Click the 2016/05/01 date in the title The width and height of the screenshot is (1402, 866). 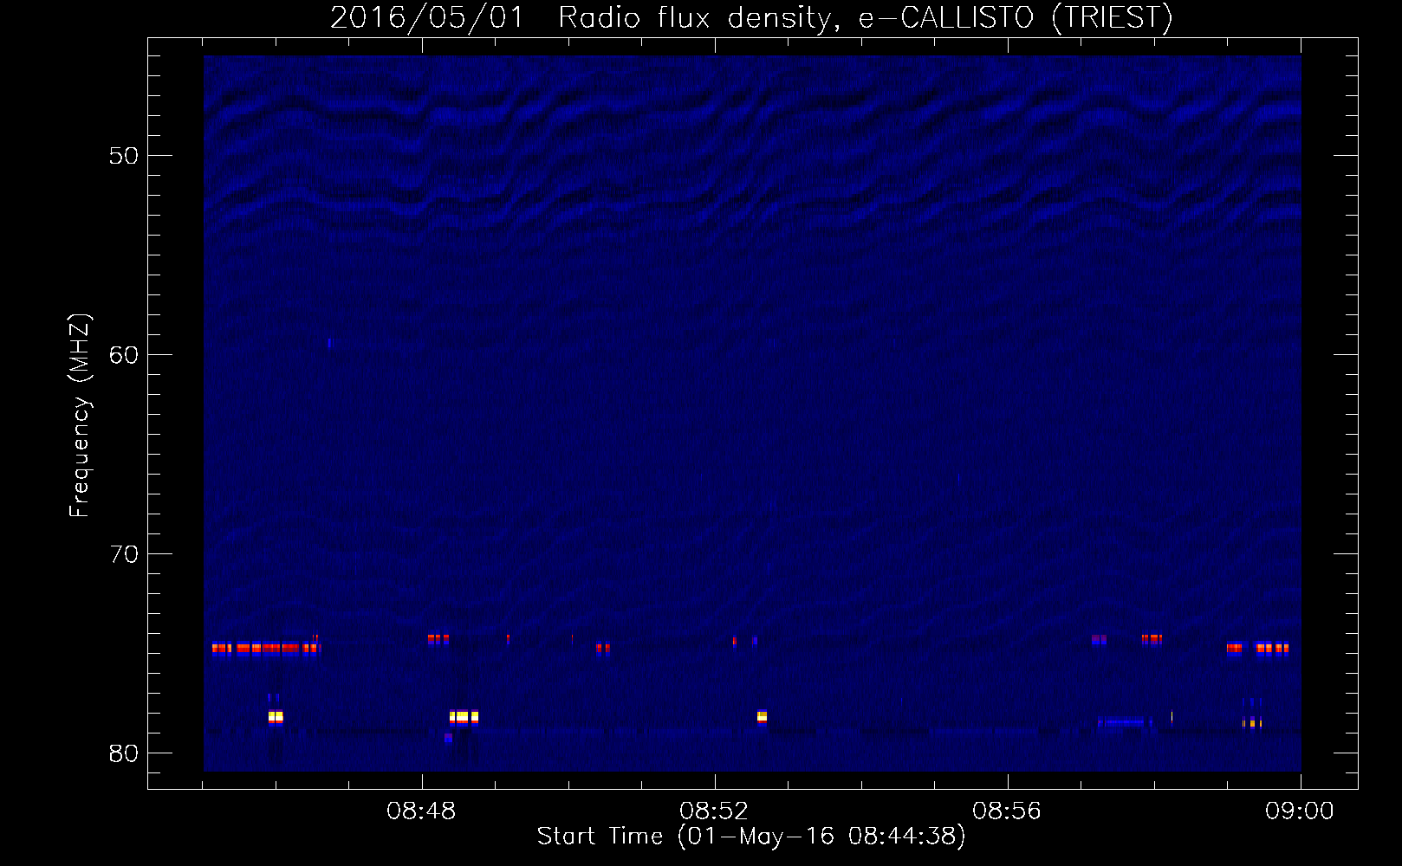[427, 18]
